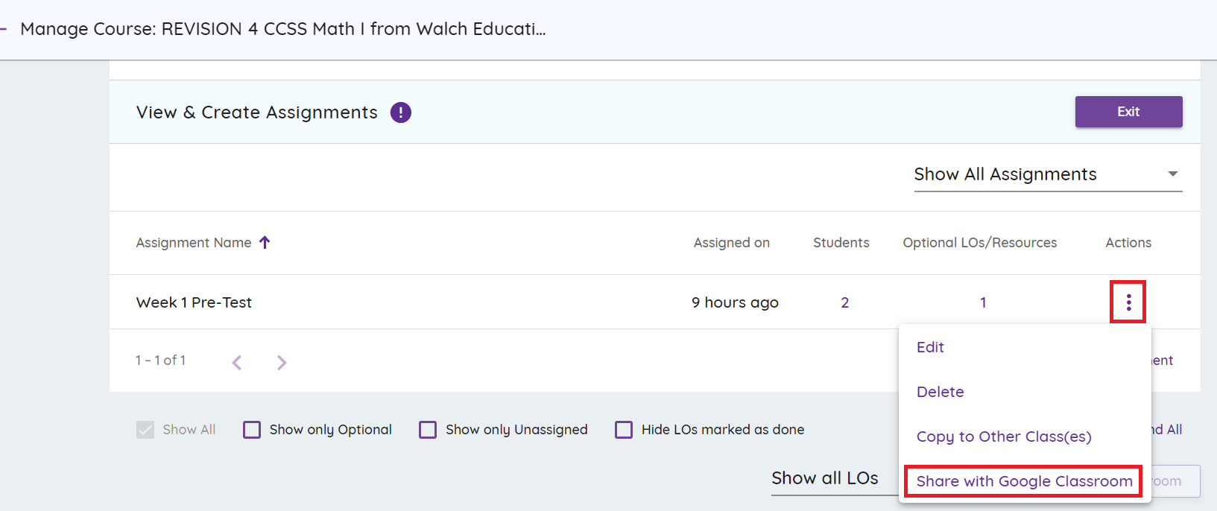Viewport: 1217px width, 511px height.
Task: Check the Show only Unassigned box
Action: (428, 430)
